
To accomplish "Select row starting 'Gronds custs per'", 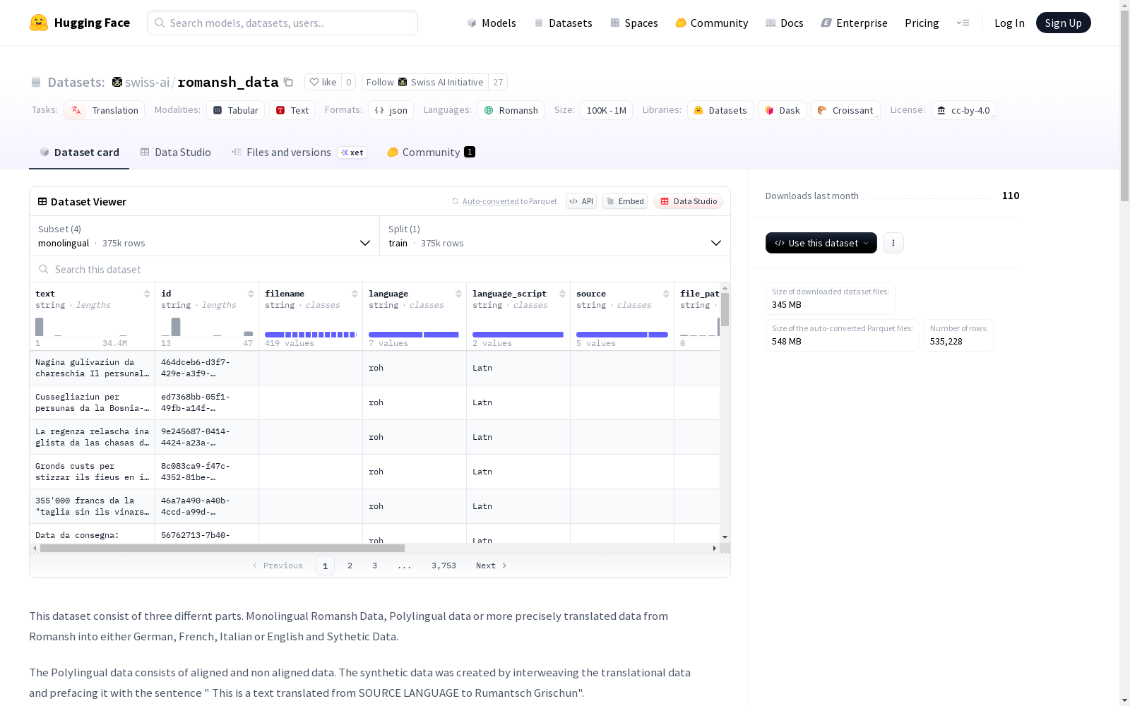I will coord(374,472).
